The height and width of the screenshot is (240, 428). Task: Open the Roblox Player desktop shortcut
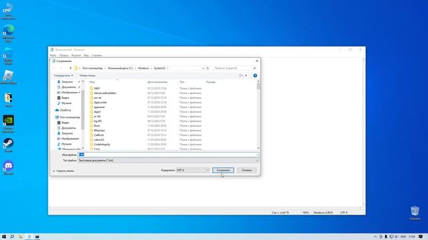(9, 77)
